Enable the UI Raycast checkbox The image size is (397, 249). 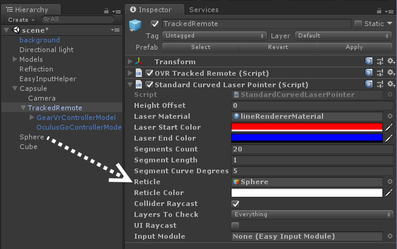pos(235,225)
